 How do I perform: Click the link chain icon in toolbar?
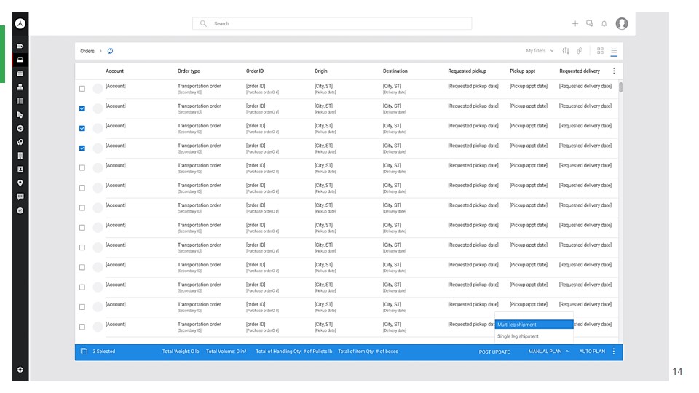(580, 51)
